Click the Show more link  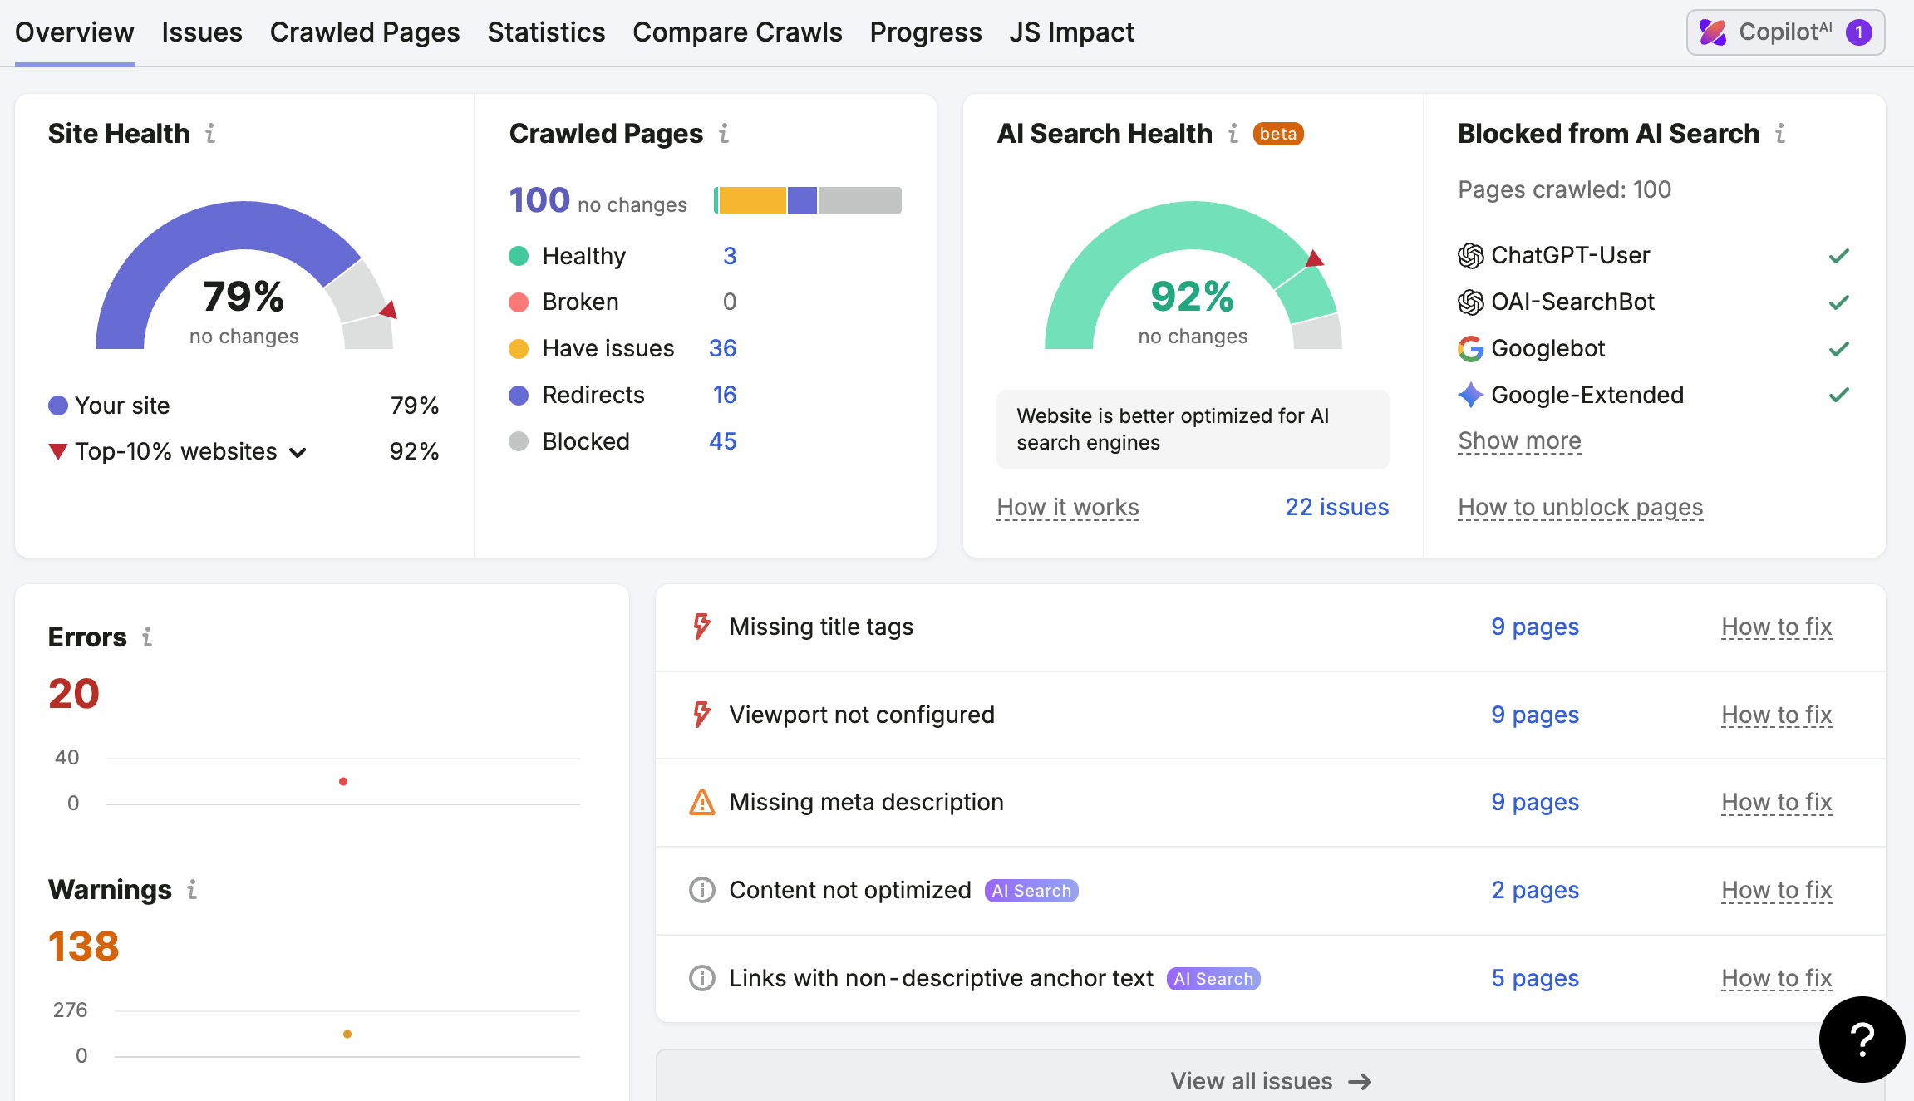pos(1519,440)
